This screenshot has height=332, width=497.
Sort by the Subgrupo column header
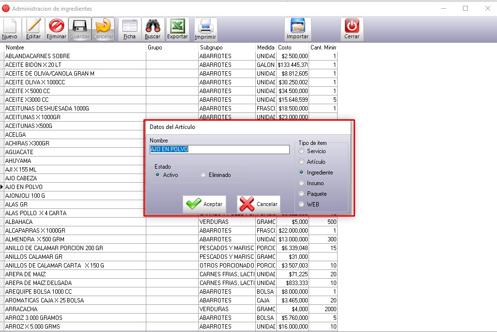point(226,47)
